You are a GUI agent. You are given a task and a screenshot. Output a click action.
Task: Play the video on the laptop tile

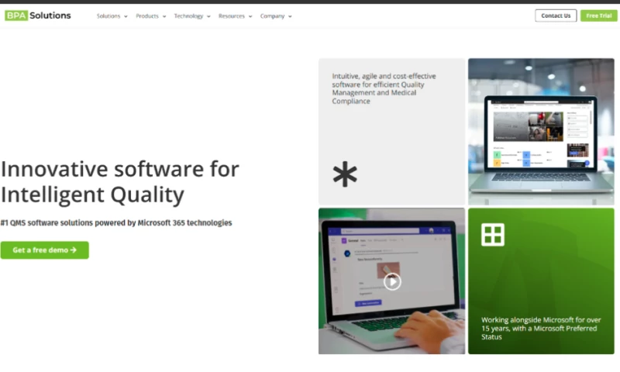(x=393, y=281)
